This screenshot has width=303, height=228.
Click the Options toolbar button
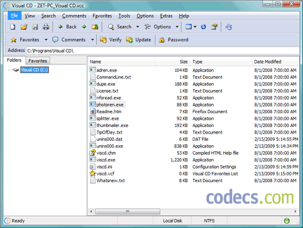[158, 27]
